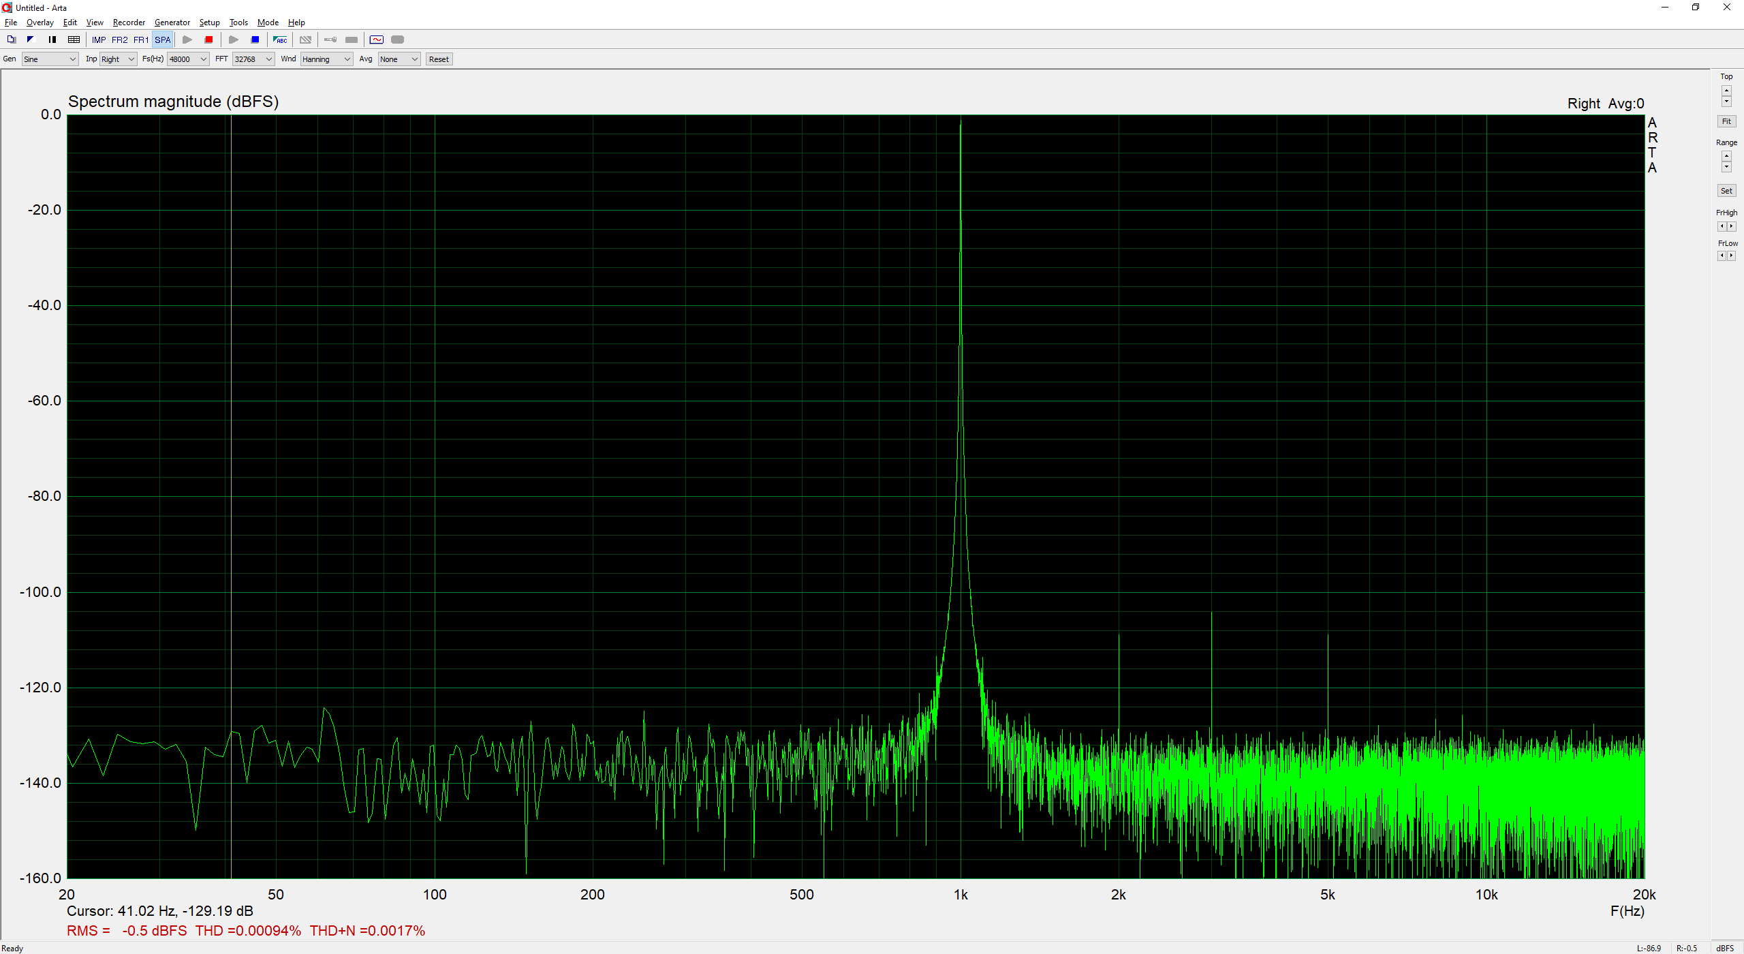1744x954 pixels.
Task: Click the dBFS status bar indicator
Action: tap(1725, 948)
